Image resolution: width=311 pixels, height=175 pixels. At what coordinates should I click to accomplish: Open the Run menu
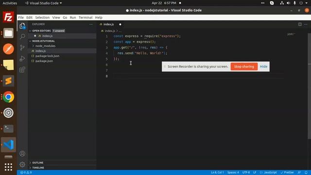coord(73,17)
